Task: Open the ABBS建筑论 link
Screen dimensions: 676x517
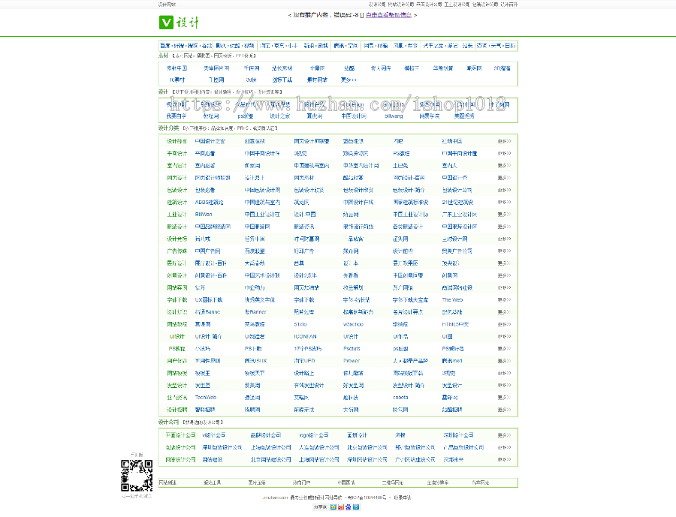Action: pyautogui.click(x=209, y=202)
